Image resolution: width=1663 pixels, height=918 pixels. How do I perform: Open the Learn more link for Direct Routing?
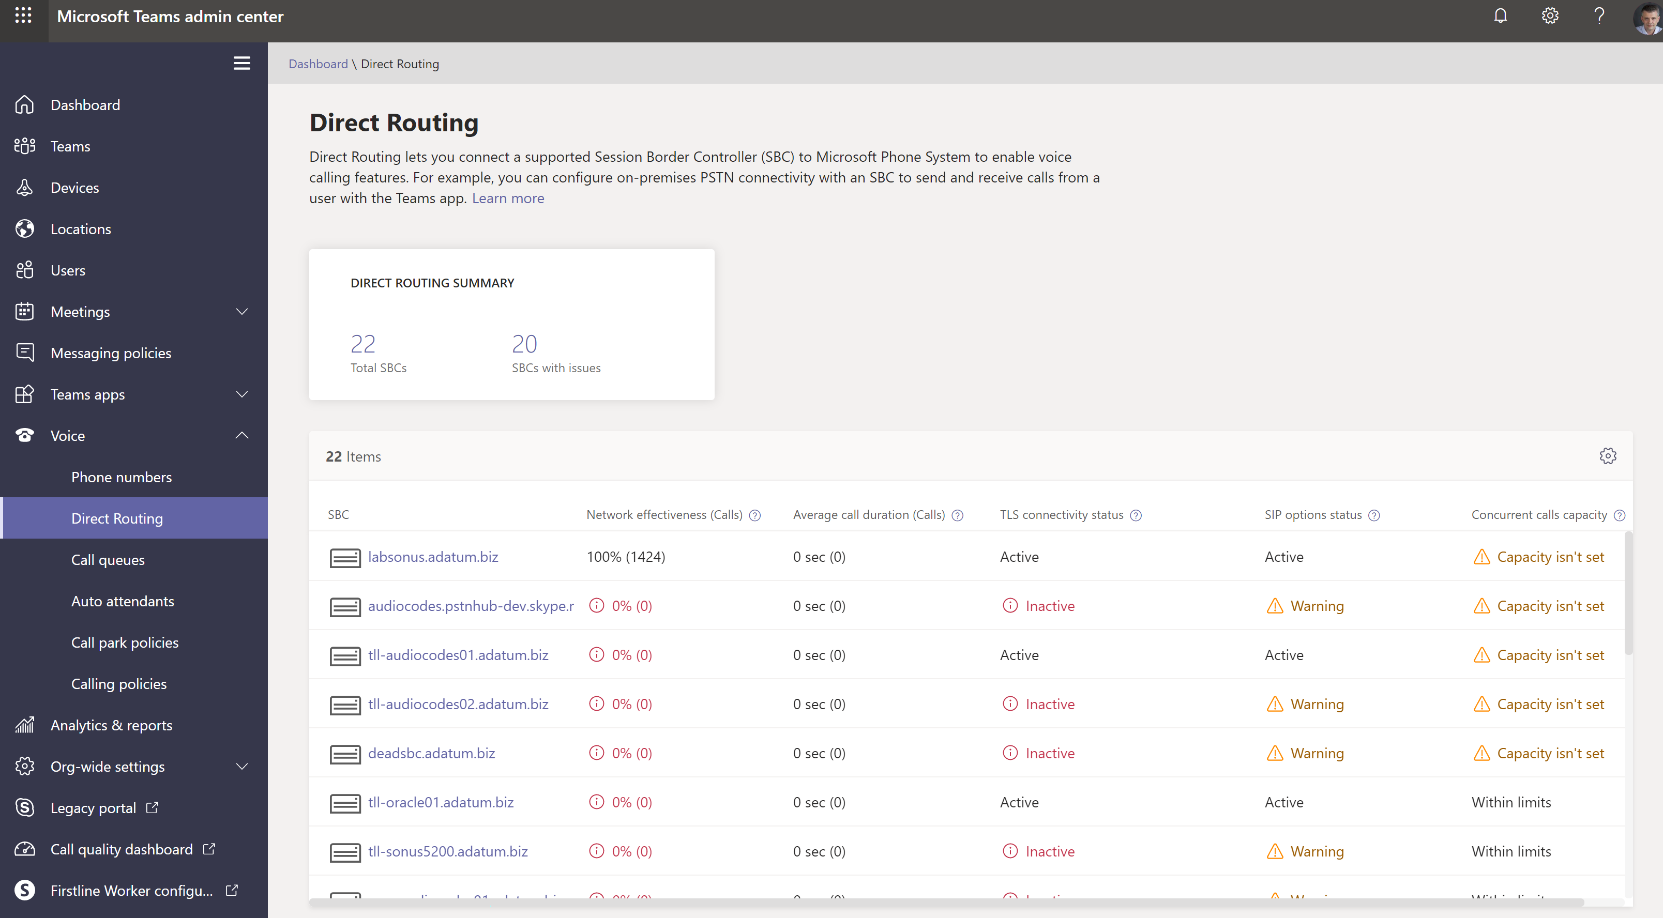tap(508, 198)
